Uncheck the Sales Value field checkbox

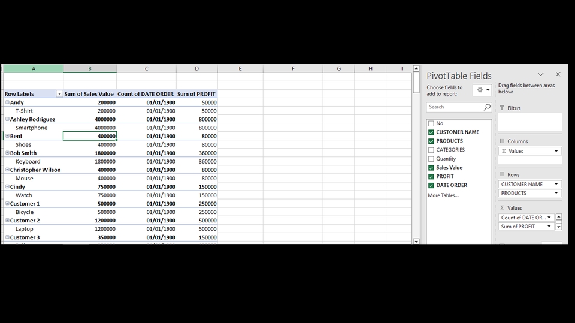point(431,168)
